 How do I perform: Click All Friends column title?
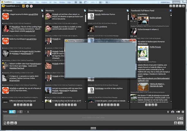pos(7,11)
